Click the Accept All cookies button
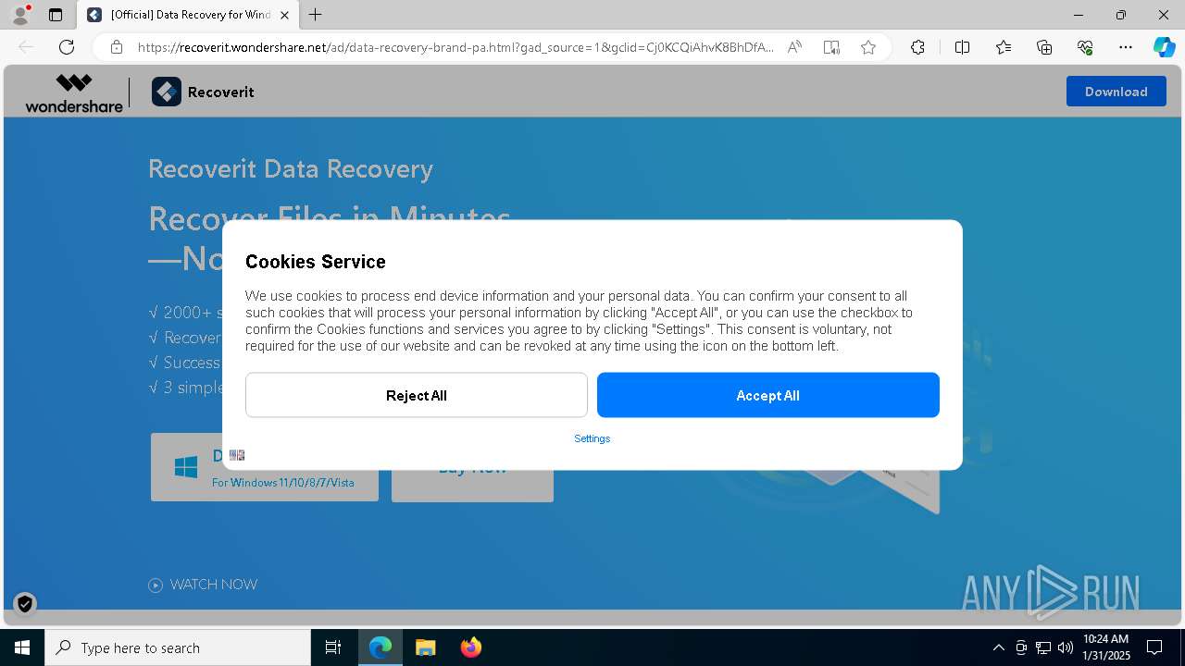1185x666 pixels. (767, 395)
